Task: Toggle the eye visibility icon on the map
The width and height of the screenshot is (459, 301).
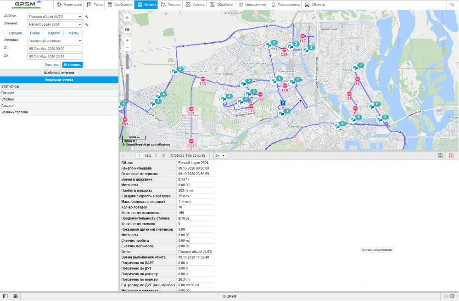Action: click(126, 17)
